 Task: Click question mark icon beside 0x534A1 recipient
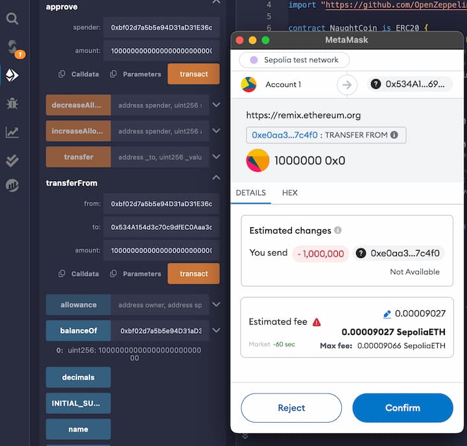pyautogui.click(x=376, y=84)
